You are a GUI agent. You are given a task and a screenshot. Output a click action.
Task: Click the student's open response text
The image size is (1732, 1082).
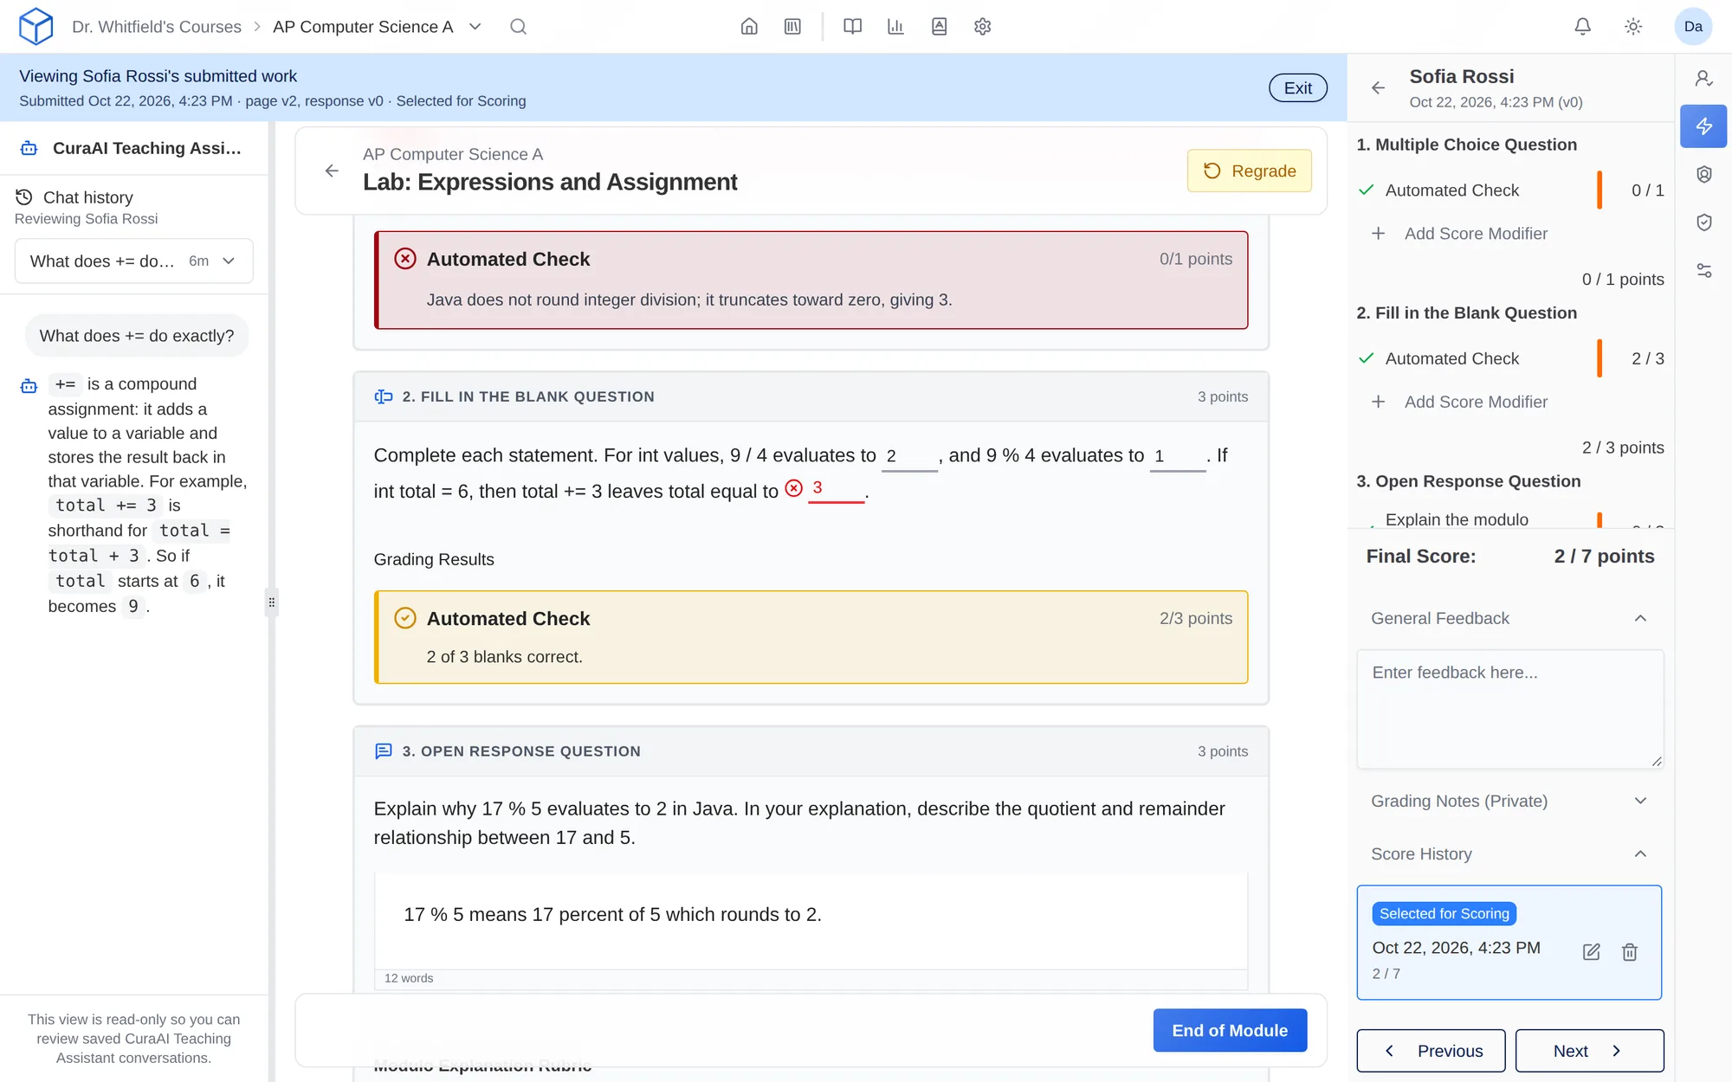[x=612, y=915]
